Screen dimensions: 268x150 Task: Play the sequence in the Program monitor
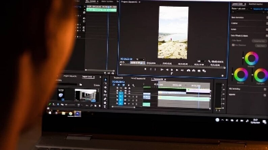pyautogui.click(x=172, y=70)
